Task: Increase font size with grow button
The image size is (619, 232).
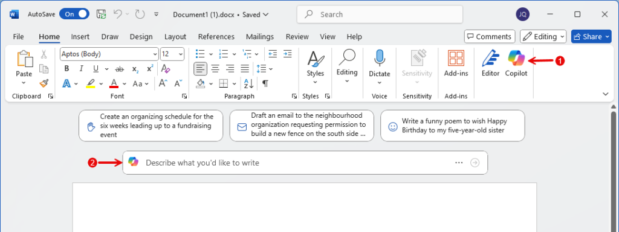Action: coord(163,83)
